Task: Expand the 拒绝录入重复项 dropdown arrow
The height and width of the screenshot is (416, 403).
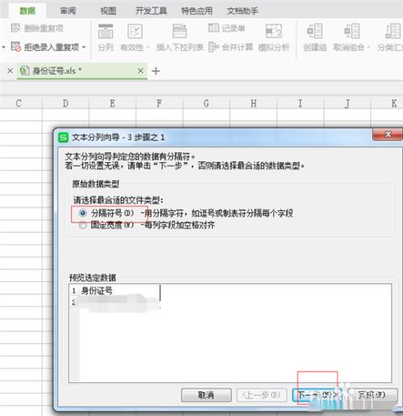Action: 84,48
